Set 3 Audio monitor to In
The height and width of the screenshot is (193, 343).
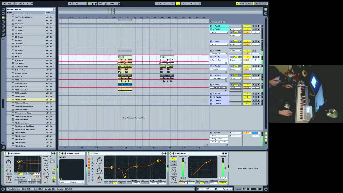[232, 42]
